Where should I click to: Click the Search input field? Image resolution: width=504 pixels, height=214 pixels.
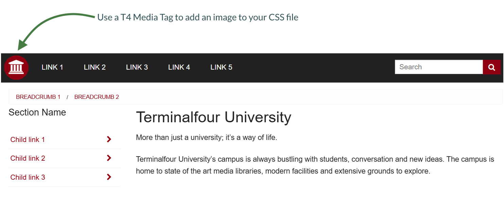(438, 67)
